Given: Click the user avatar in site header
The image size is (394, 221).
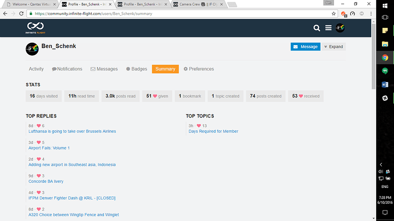Looking at the screenshot, I should (x=340, y=28).
